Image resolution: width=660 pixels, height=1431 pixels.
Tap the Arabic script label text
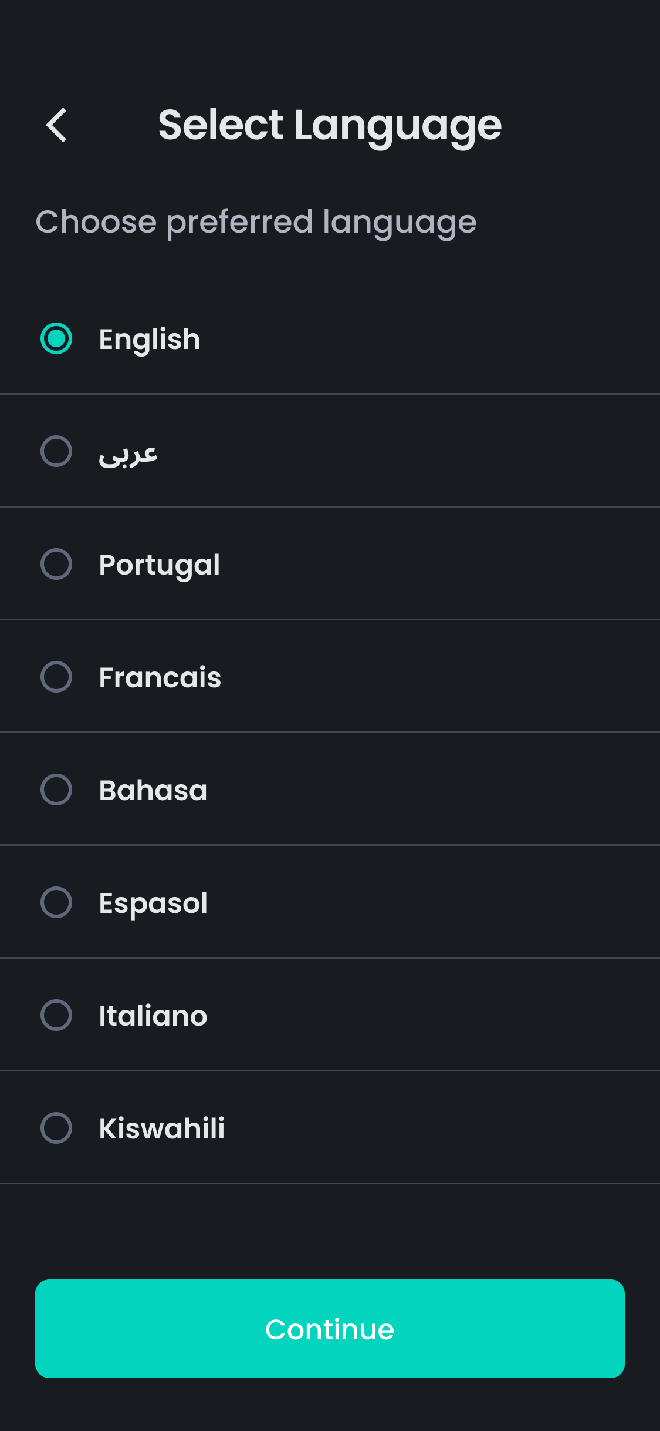(x=128, y=454)
